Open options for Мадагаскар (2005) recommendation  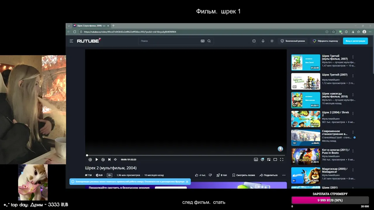click(x=353, y=170)
